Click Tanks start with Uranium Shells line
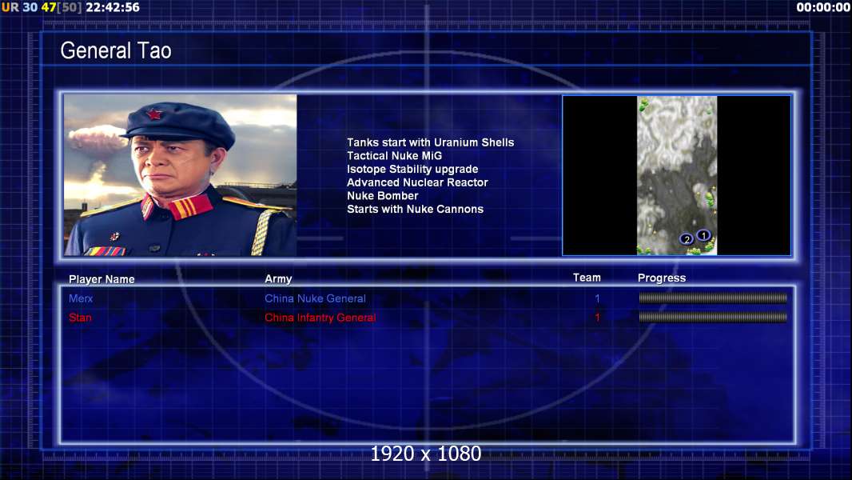 (430, 142)
